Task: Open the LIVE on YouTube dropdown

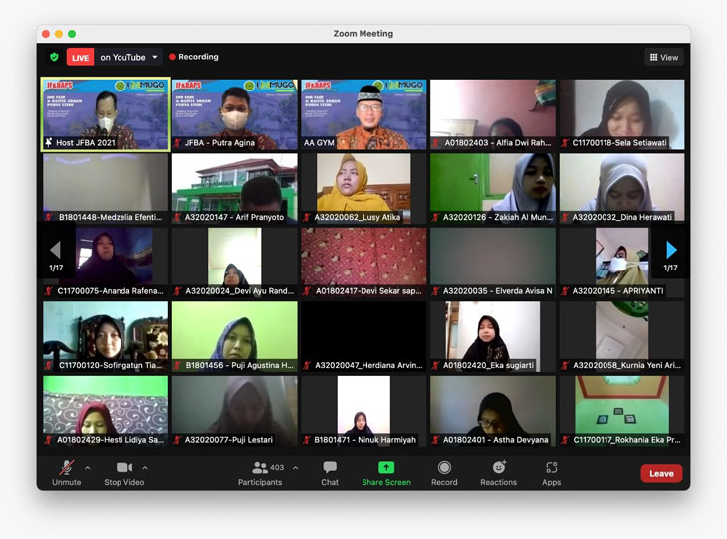Action: (154, 58)
